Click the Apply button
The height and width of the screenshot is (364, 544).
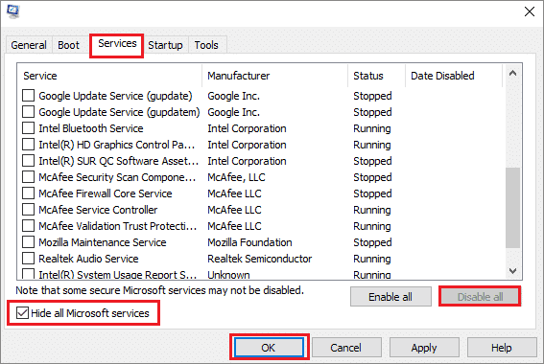pos(424,348)
